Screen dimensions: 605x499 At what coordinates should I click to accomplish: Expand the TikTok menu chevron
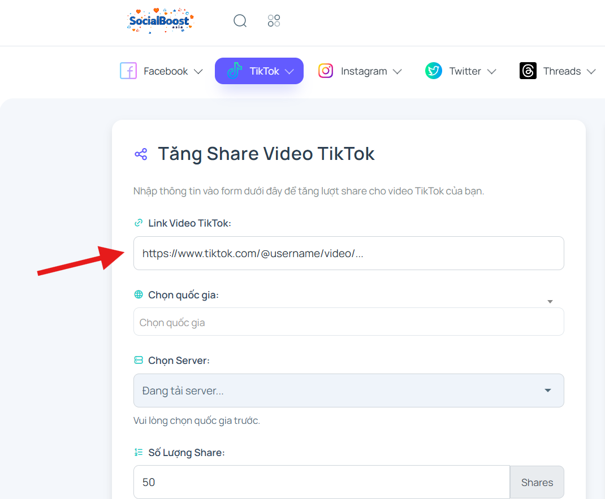click(x=289, y=72)
